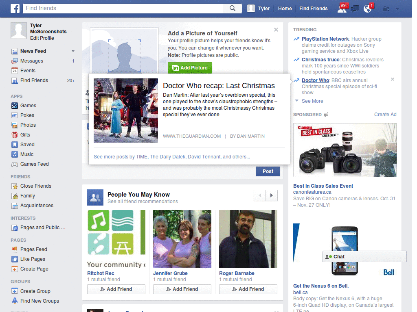The image size is (417, 312).
Task: Open PlayStation Network trending topic
Action: 325,39
